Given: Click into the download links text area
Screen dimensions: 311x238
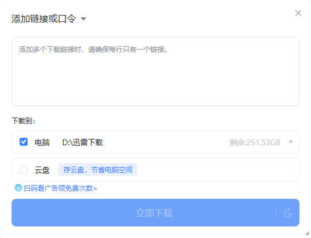Looking at the screenshot, I should (x=155, y=71).
